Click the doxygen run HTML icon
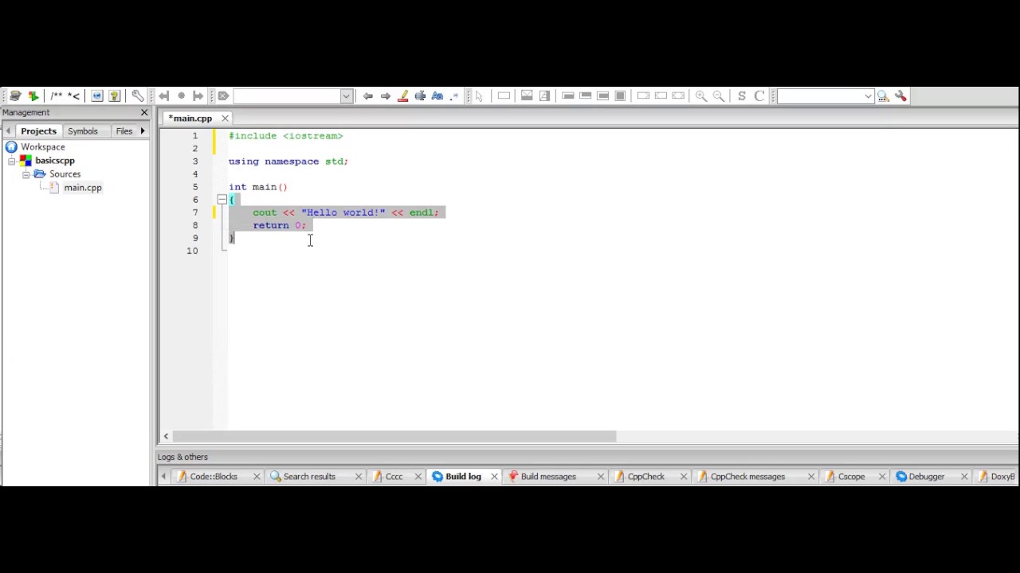This screenshot has width=1020, height=573. coord(97,95)
